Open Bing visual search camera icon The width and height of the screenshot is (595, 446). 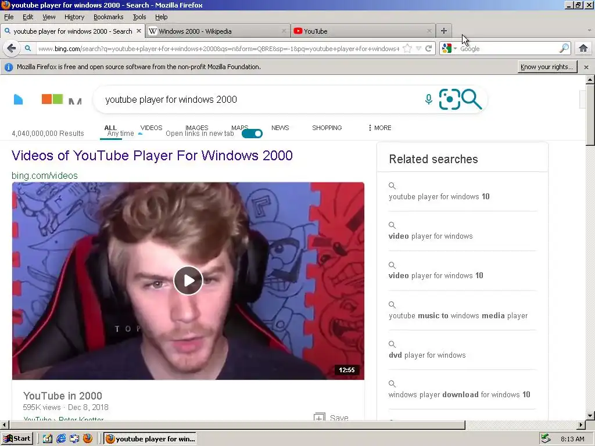click(x=449, y=99)
